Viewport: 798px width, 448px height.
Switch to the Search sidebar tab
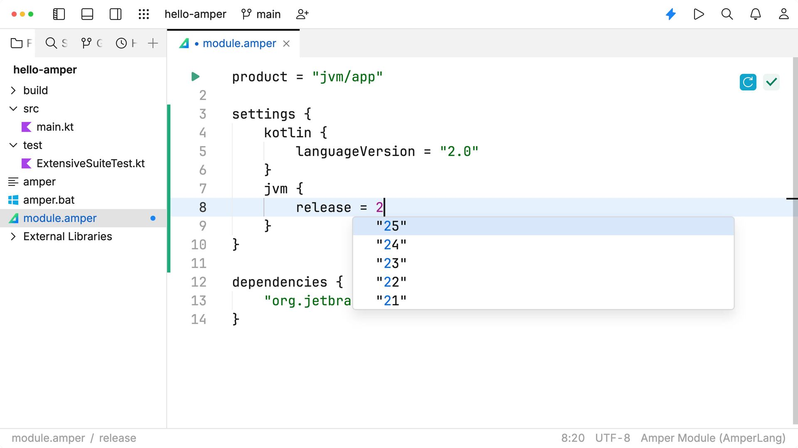click(x=56, y=43)
